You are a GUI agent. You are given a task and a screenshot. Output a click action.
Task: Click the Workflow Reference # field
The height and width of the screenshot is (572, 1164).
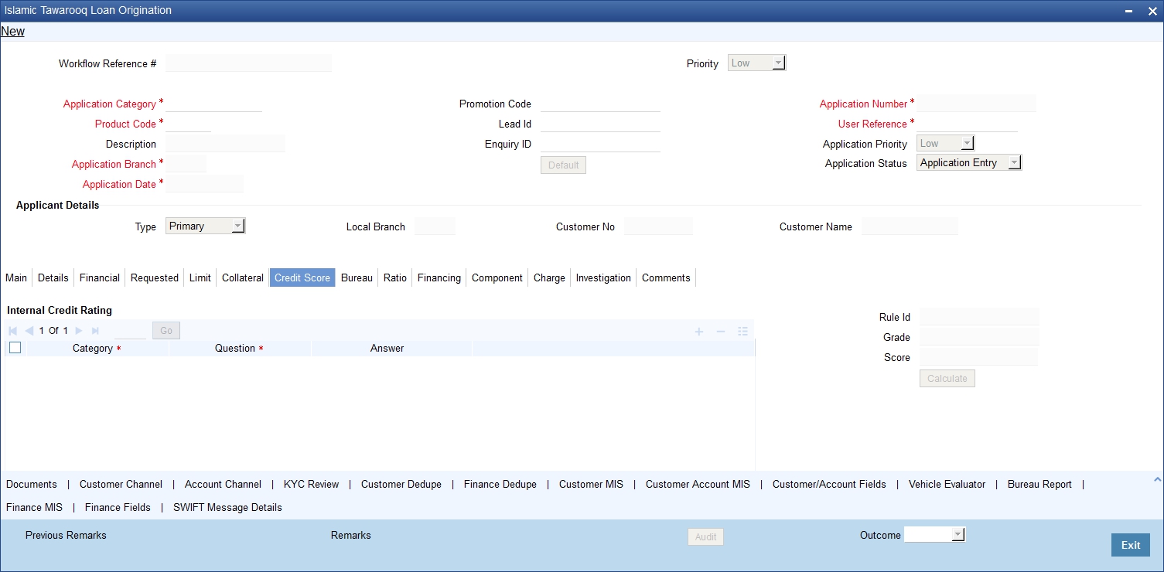click(248, 63)
